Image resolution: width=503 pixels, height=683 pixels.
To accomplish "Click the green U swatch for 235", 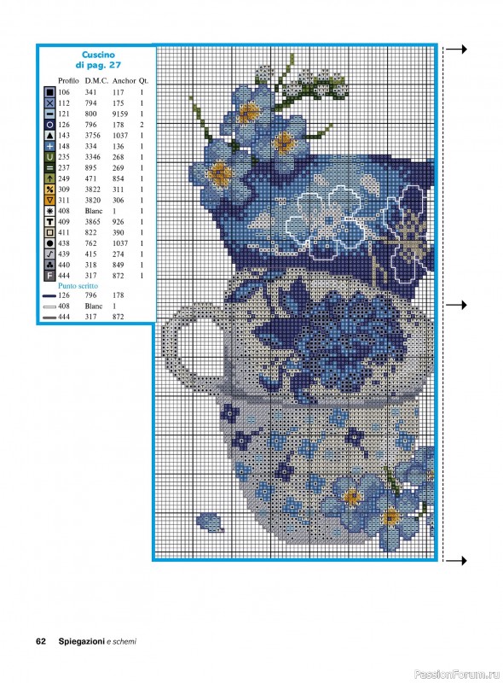I will click(x=49, y=157).
